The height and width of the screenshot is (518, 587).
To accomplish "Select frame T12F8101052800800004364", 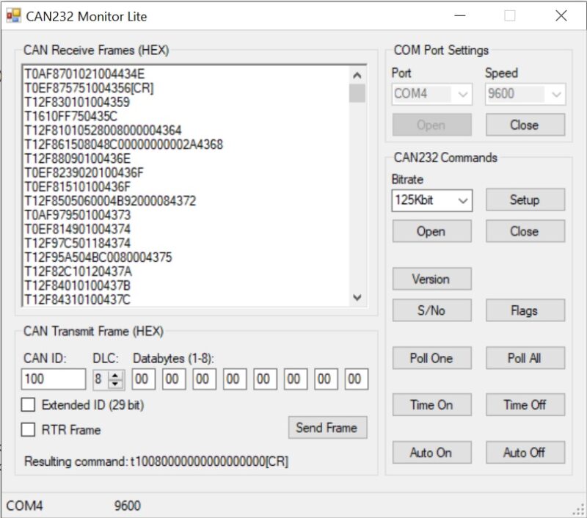I will click(x=103, y=131).
